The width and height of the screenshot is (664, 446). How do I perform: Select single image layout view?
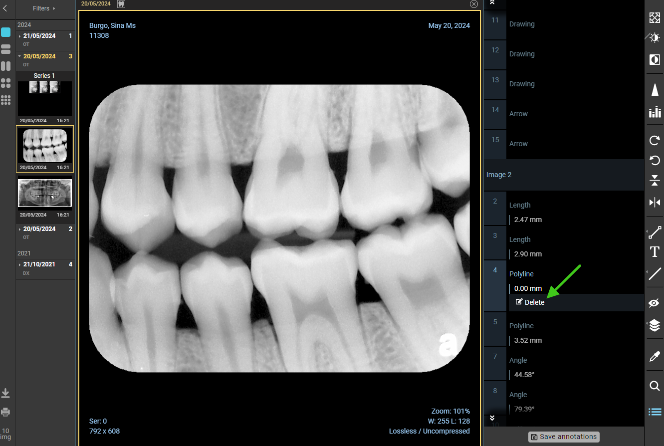click(5, 32)
